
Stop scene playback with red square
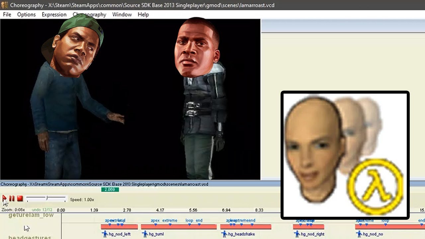pos(20,199)
